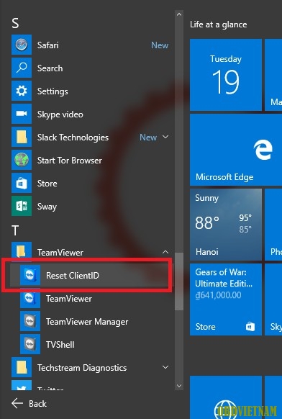Select the Sway entry text
This screenshot has height=419, width=282.
pyautogui.click(x=47, y=207)
